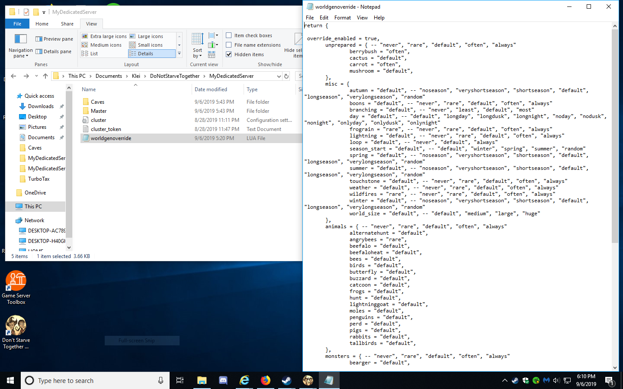Expand the layout gallery more arrow
Viewport: 623px width, 389px height.
179,54
